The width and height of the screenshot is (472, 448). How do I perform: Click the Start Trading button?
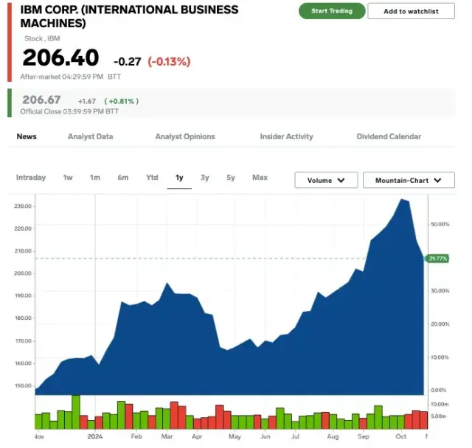tap(332, 11)
